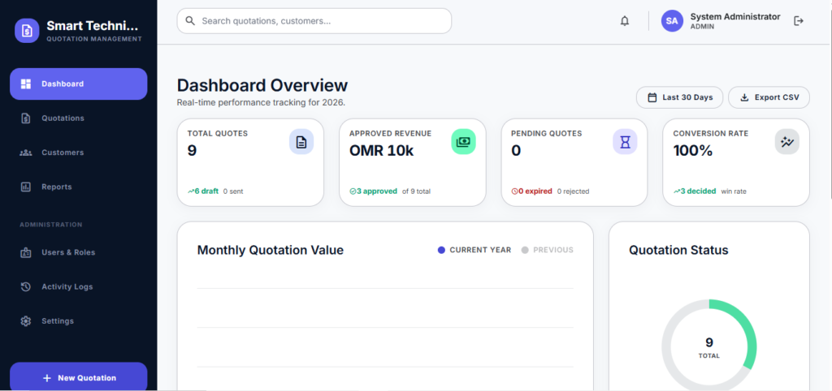Create a New Quotation

point(79,376)
